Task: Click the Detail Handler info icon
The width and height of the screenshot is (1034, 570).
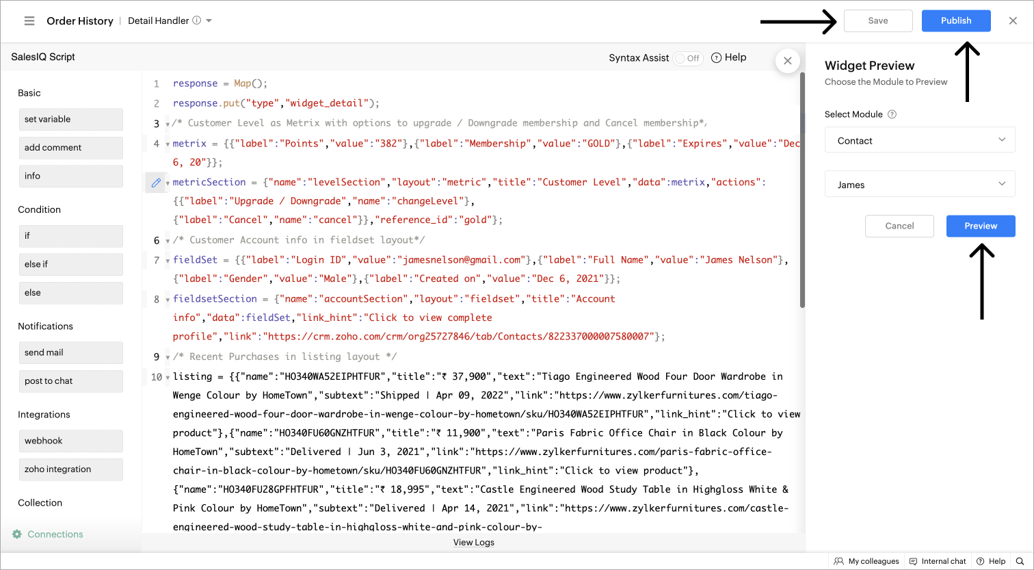Action: click(x=197, y=21)
